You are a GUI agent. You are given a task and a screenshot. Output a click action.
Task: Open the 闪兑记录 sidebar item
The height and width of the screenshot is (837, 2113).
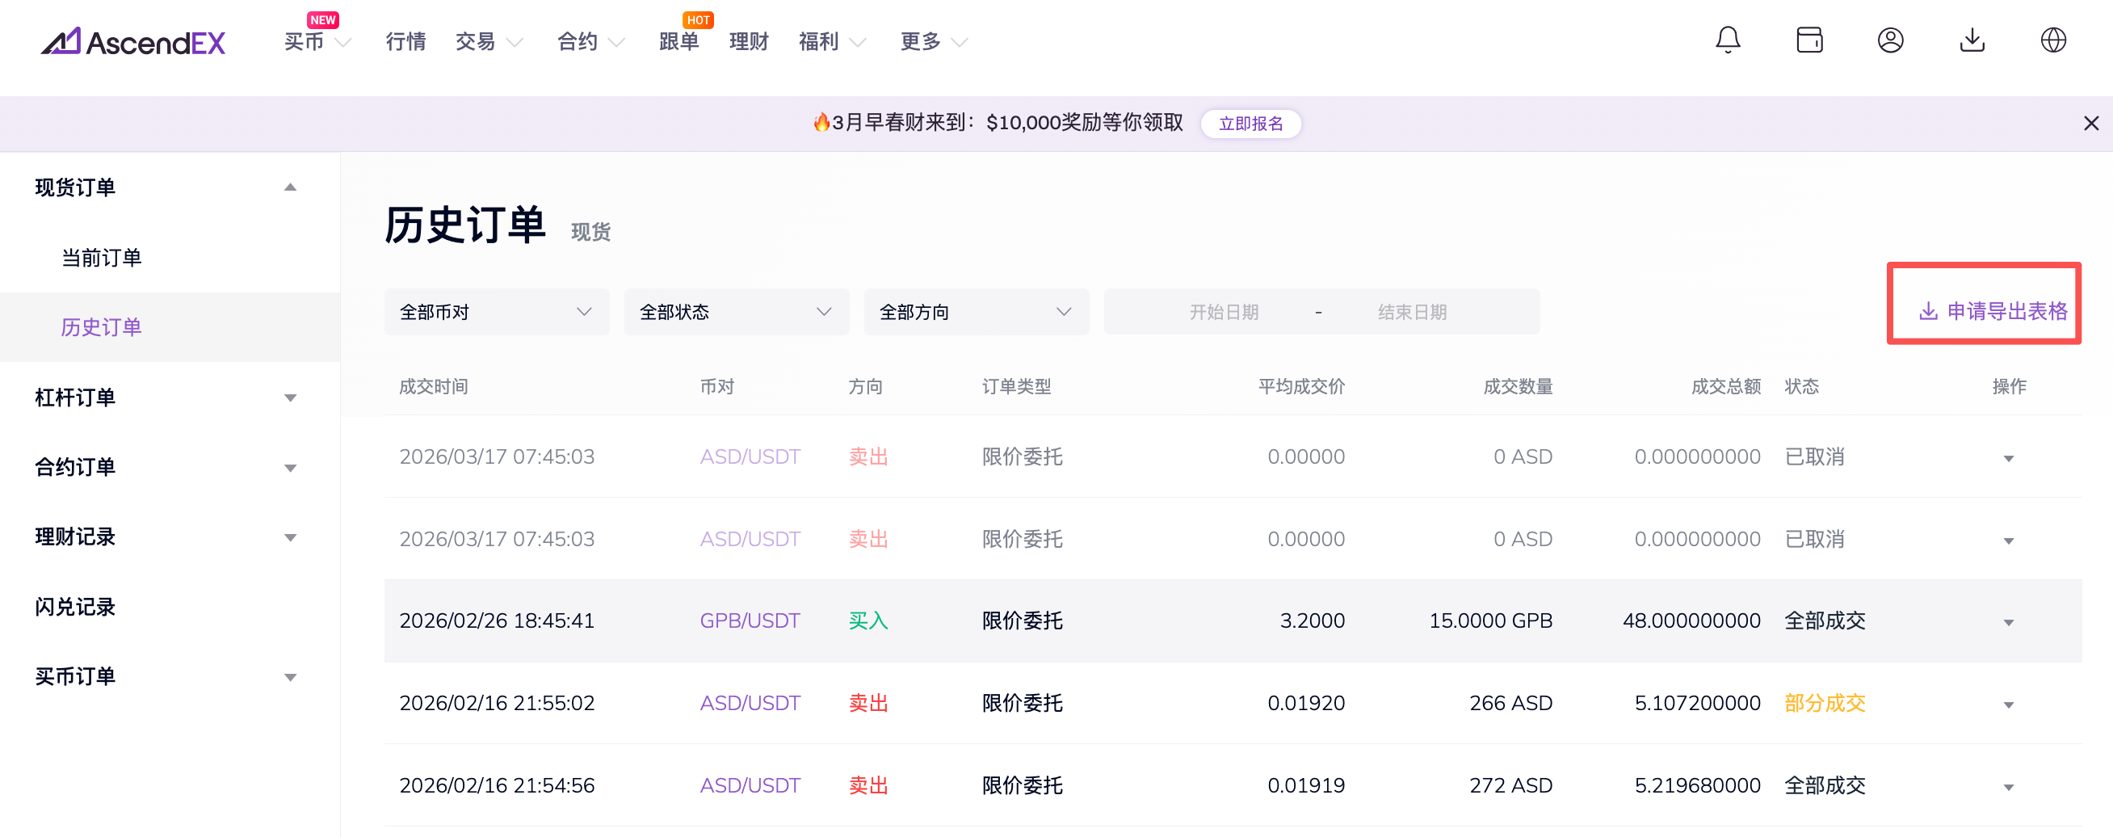[x=75, y=607]
